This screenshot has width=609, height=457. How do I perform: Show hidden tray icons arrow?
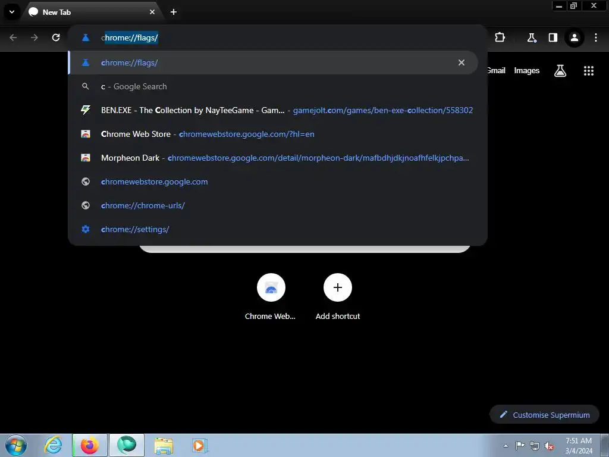506,446
